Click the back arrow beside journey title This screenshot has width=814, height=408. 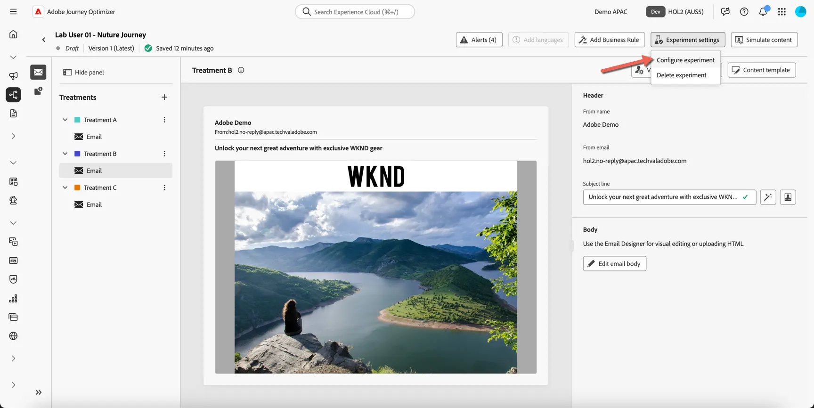(44, 40)
